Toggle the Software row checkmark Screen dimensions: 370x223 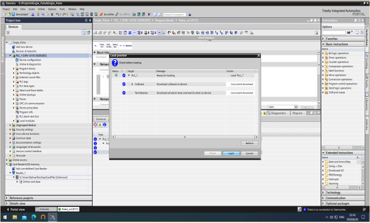tap(124, 84)
